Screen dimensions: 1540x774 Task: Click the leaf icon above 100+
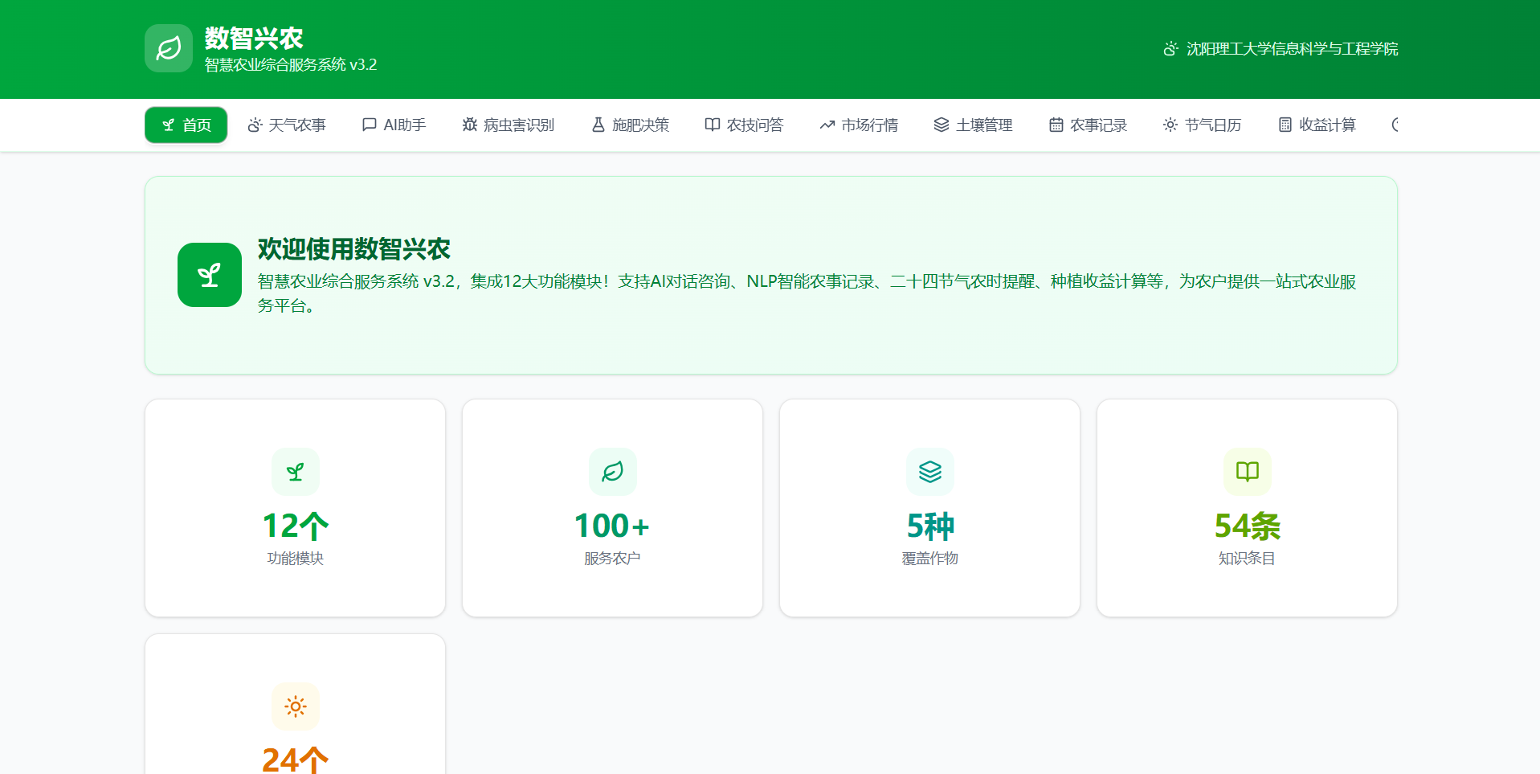[x=613, y=472]
